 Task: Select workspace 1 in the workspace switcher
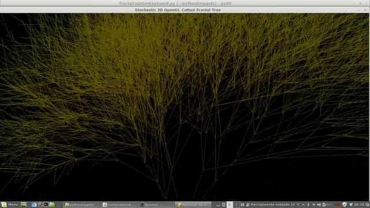(230, 205)
